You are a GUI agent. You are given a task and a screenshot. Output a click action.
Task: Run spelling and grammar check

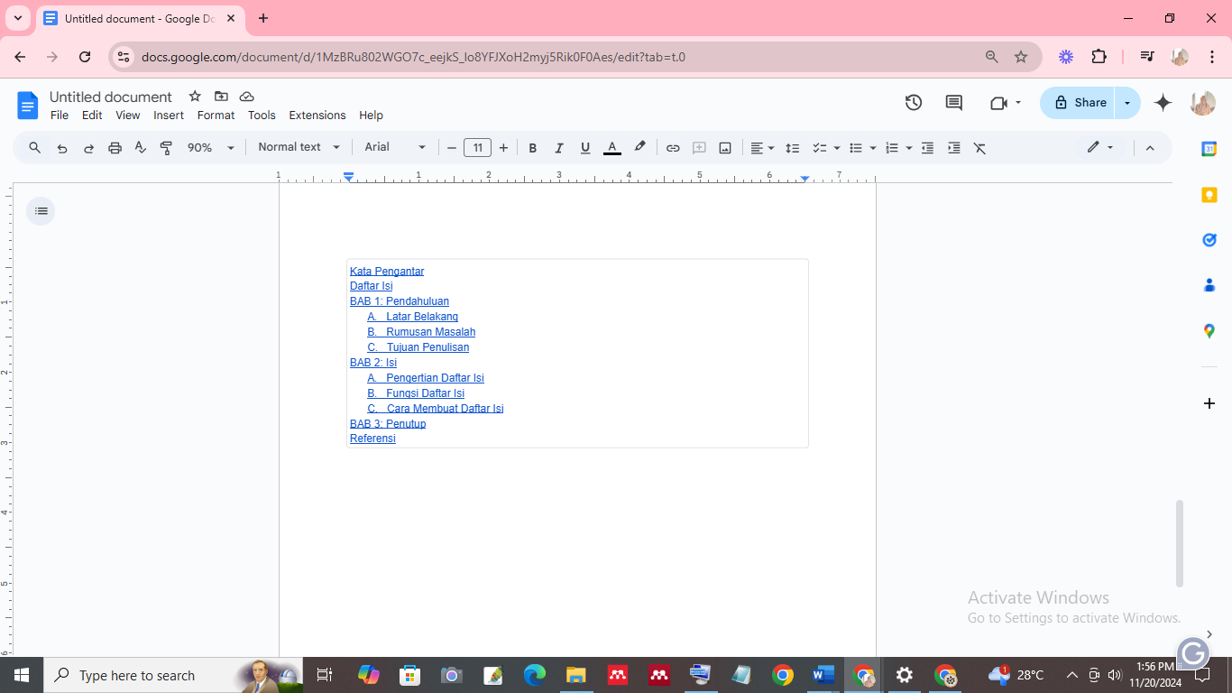coord(141,148)
